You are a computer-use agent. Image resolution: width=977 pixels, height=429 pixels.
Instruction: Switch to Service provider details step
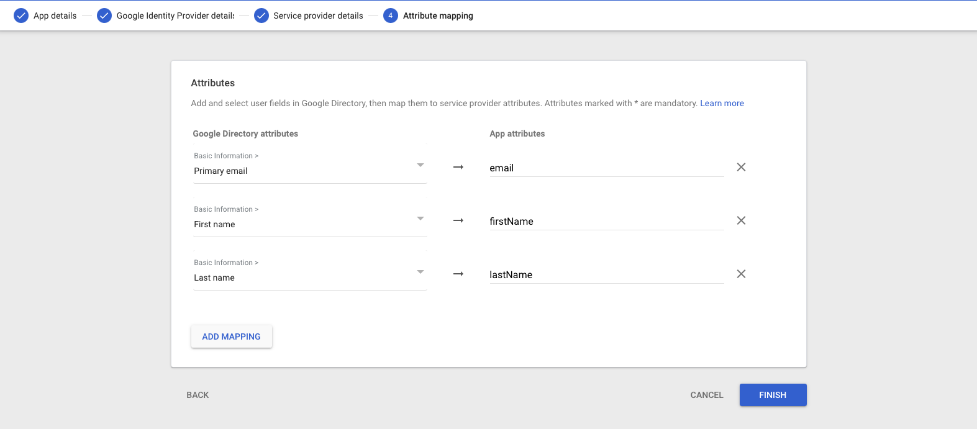318,16
